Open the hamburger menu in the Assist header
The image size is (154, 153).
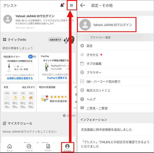tap(72, 5)
